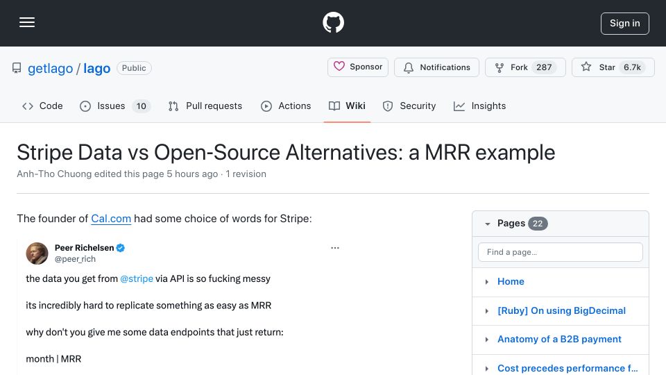666x375 pixels.
Task: Select the Wiki tab
Action: [347, 106]
